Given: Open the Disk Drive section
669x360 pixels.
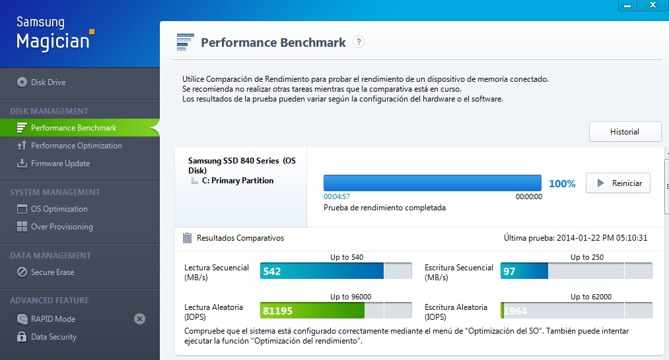Looking at the screenshot, I should [48, 82].
